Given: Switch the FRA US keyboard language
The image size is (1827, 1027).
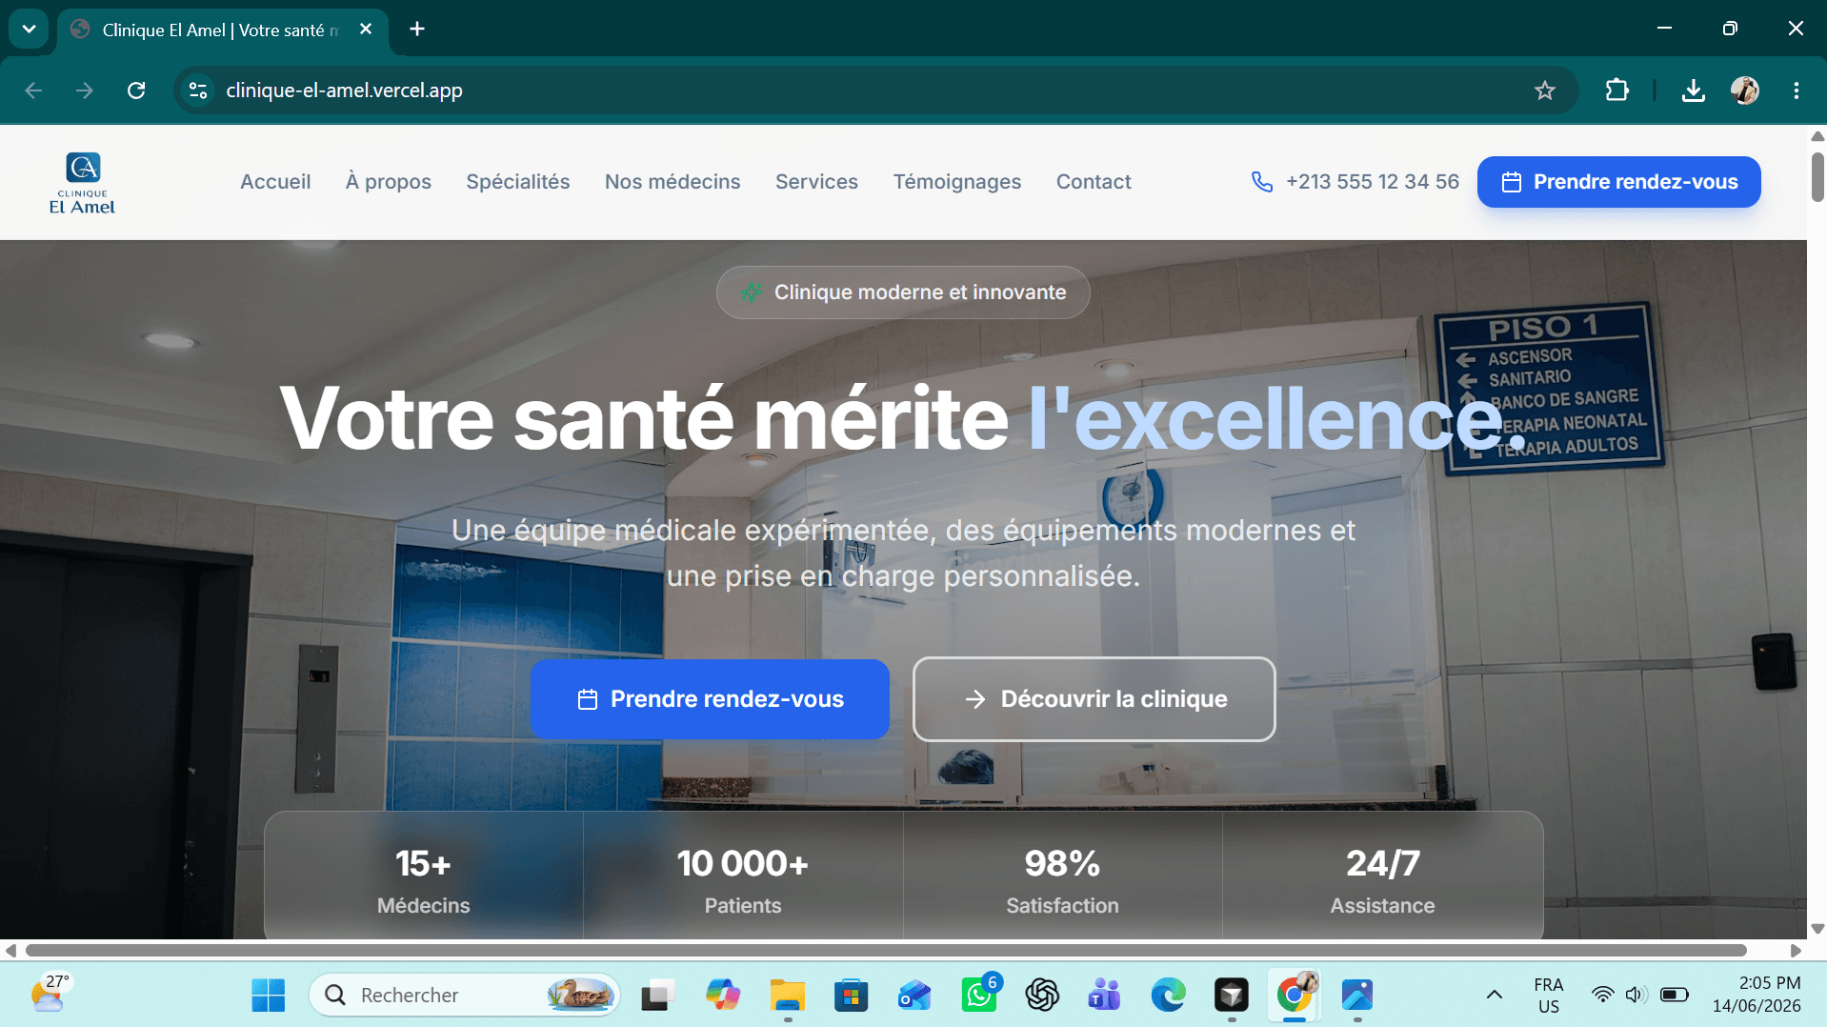Looking at the screenshot, I should [x=1548, y=996].
